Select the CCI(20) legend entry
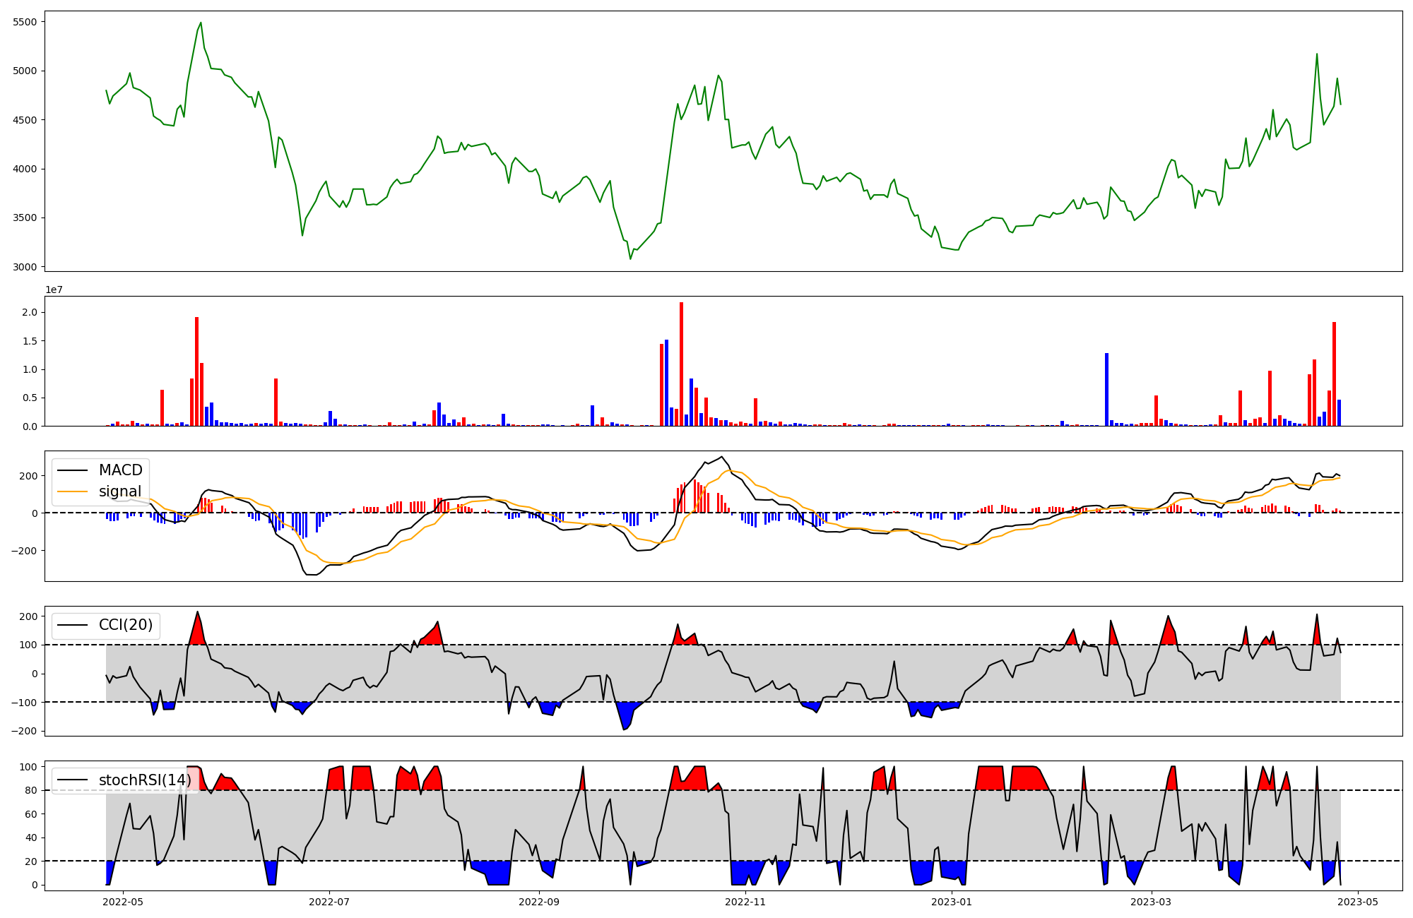The height and width of the screenshot is (918, 1413). click(x=125, y=625)
